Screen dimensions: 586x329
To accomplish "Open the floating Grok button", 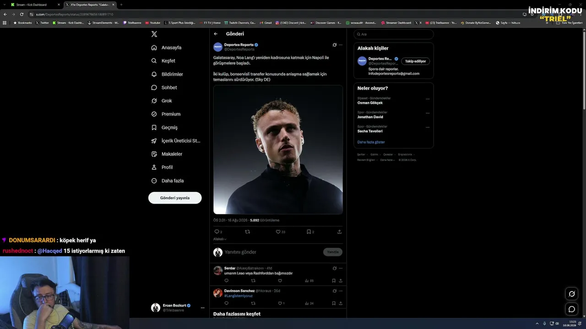I will click(572, 294).
